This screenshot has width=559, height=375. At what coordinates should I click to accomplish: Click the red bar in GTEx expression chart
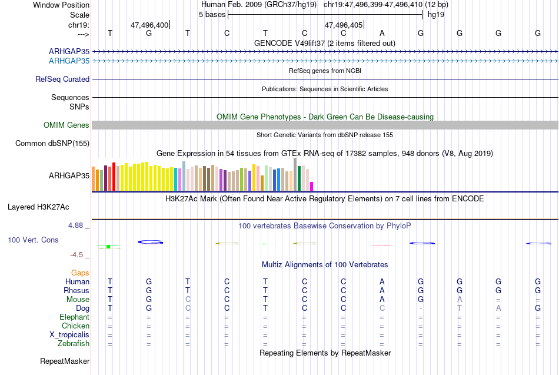pos(114,177)
